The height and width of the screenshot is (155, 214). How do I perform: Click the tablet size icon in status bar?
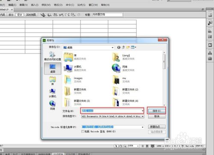[147, 146]
